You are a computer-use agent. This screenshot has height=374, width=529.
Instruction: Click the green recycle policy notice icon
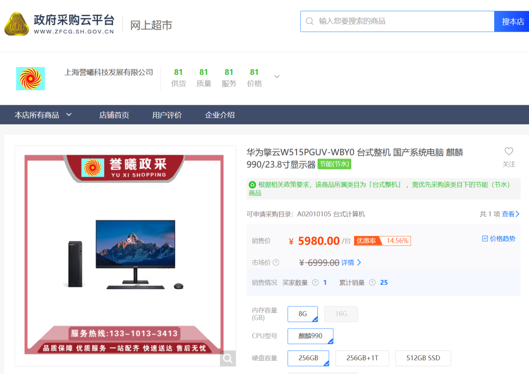(252, 185)
